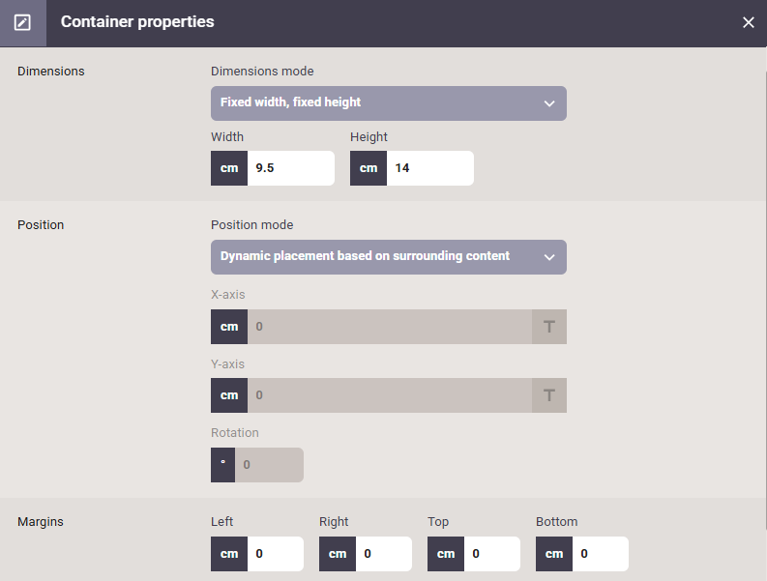Expand the Position mode dropdown
The height and width of the screenshot is (581, 767).
click(389, 257)
